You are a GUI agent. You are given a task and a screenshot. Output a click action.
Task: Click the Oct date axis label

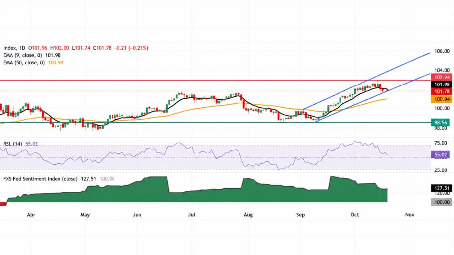[x=355, y=215]
